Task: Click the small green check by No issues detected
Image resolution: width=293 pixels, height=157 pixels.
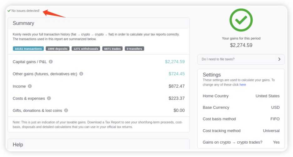Action: click(9, 11)
